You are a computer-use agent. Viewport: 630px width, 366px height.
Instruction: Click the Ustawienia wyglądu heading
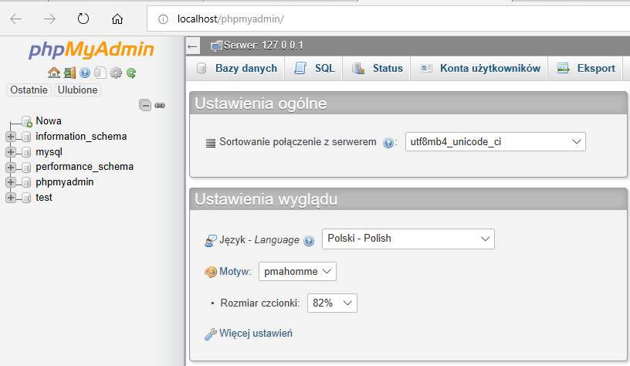coord(266,199)
